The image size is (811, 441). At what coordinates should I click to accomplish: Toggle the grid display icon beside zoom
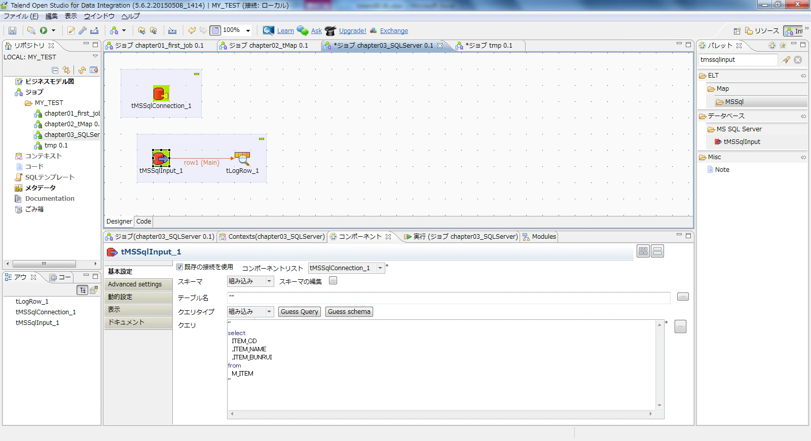pyautogui.click(x=215, y=30)
